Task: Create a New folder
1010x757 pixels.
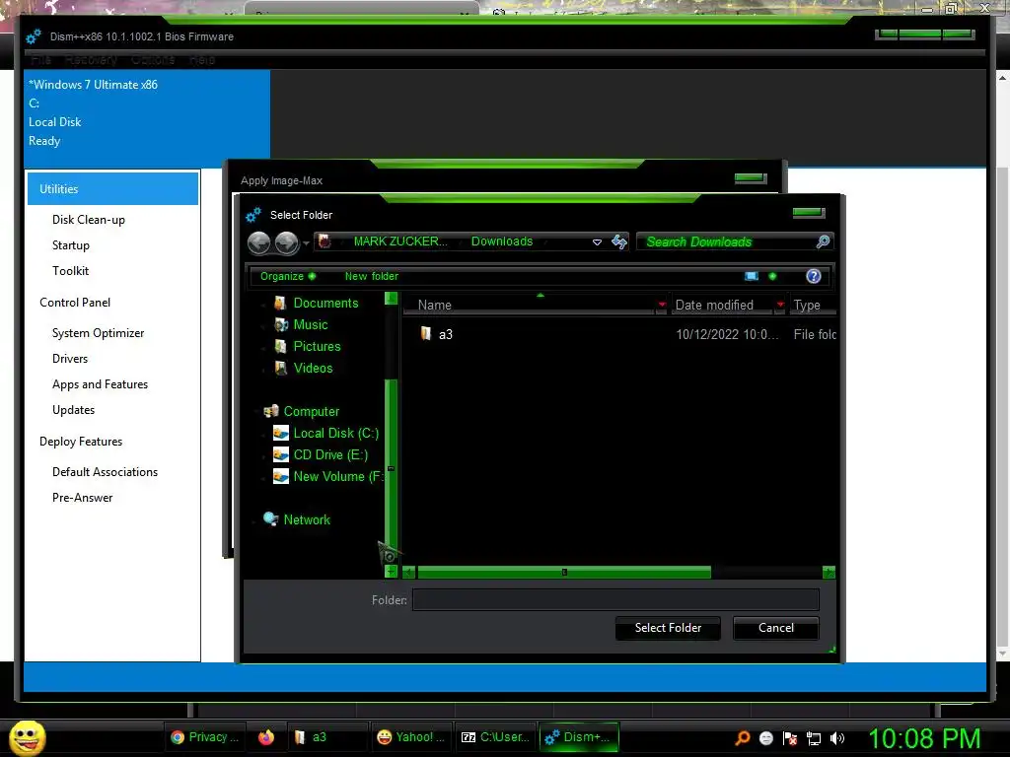Action: (372, 276)
